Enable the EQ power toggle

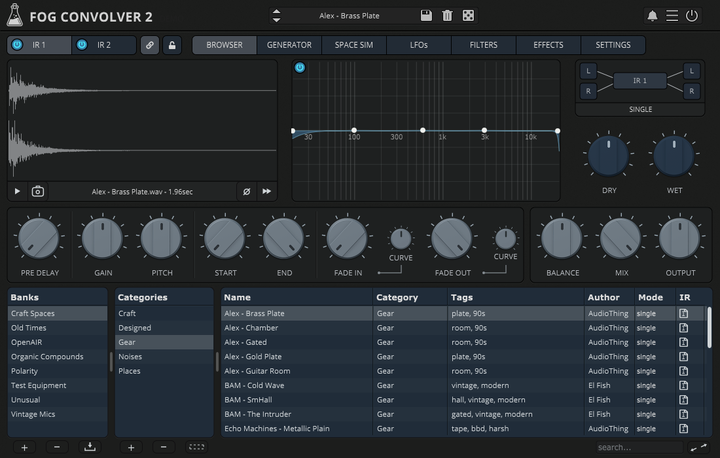click(x=300, y=67)
